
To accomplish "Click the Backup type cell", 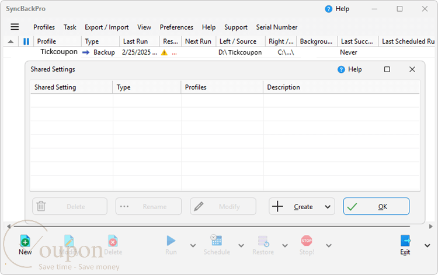I will pos(104,52).
